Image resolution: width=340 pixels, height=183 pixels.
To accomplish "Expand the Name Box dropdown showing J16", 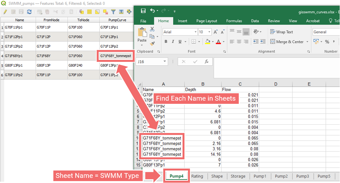I will click(165, 62).
